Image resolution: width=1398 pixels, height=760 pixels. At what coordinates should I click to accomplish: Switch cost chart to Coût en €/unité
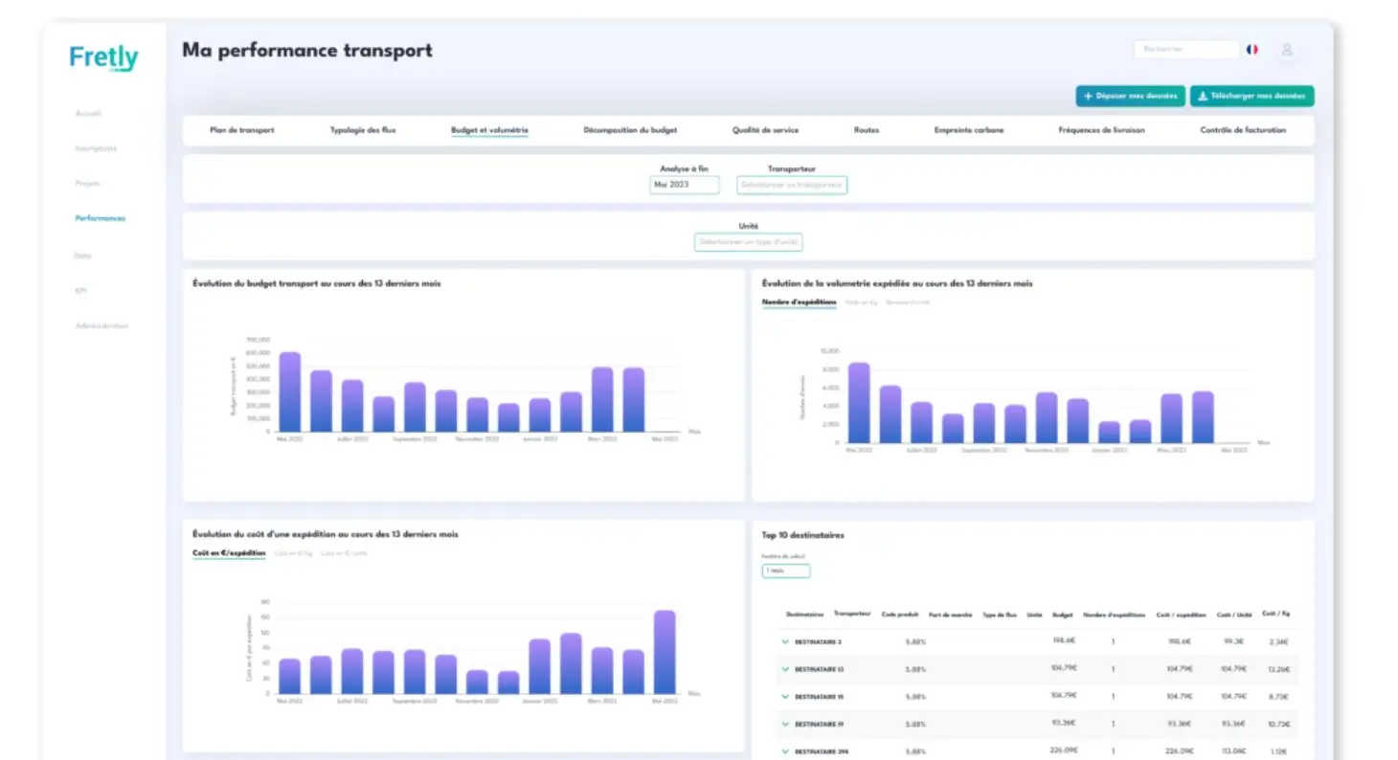tap(344, 553)
